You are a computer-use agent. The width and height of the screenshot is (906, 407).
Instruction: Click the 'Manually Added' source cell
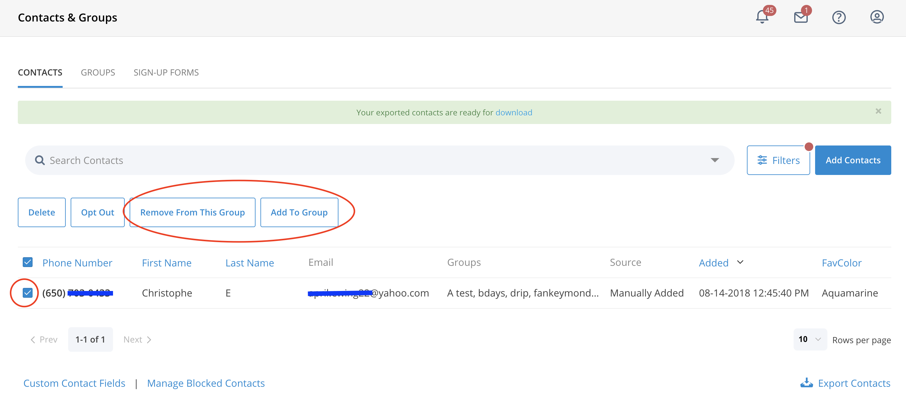pos(646,293)
